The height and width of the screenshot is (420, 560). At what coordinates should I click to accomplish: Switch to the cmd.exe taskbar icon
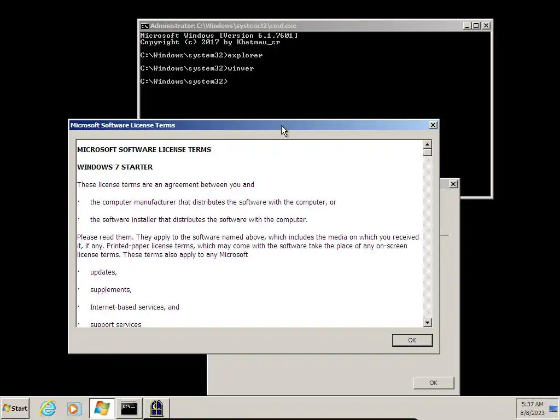tap(129, 408)
